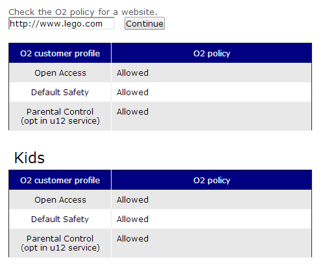
Task: Click Allowed status for Default Safety, Kids table
Action: [x=132, y=219]
